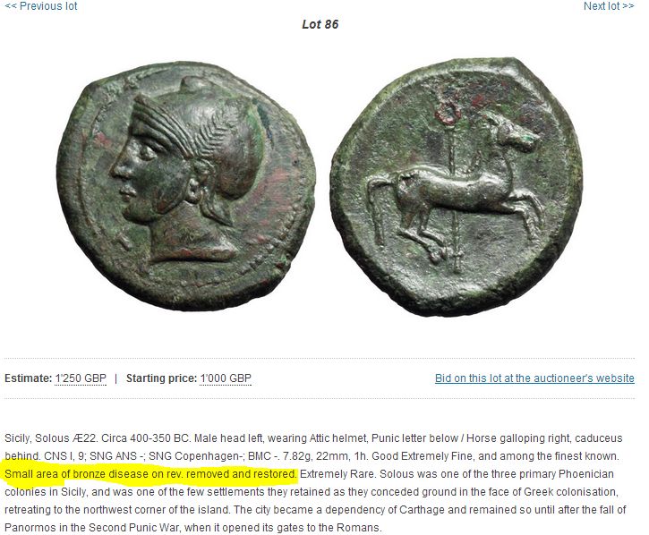The width and height of the screenshot is (649, 535).
Task: Click the Estimate label
Action: click(x=28, y=378)
